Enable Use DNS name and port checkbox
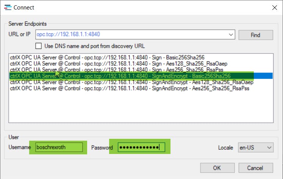This screenshot has width=283, height=179. tap(38, 46)
